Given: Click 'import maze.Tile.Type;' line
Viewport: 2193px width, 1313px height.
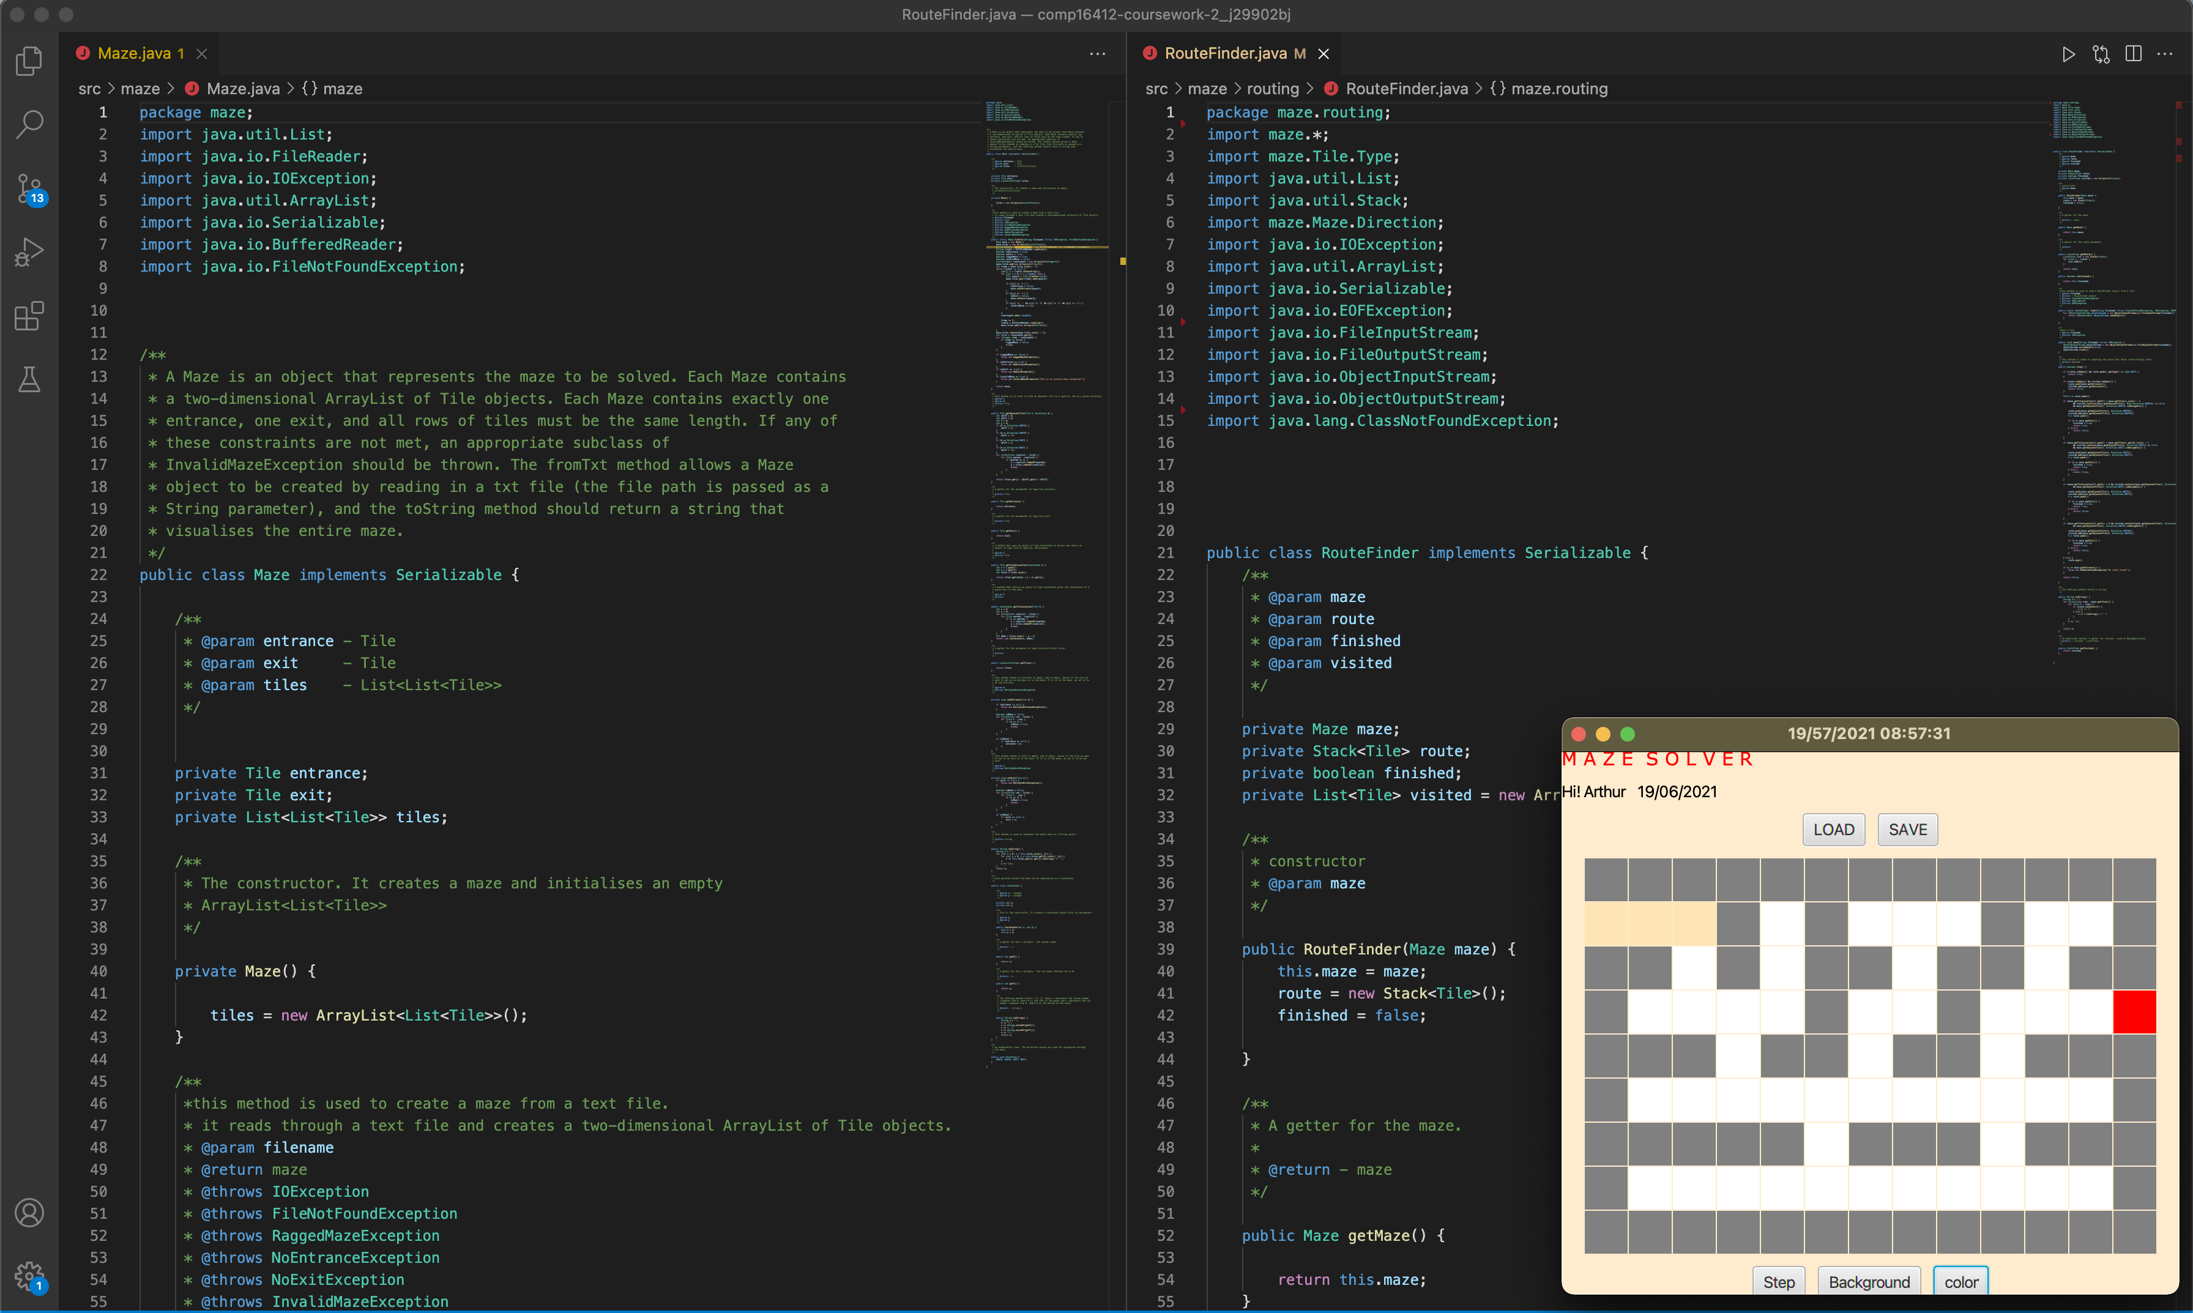Looking at the screenshot, I should [1303, 156].
